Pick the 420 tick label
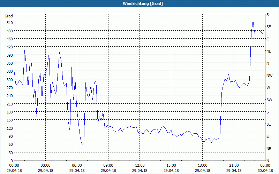Viewport: 279px width, 174px height. 10,47
